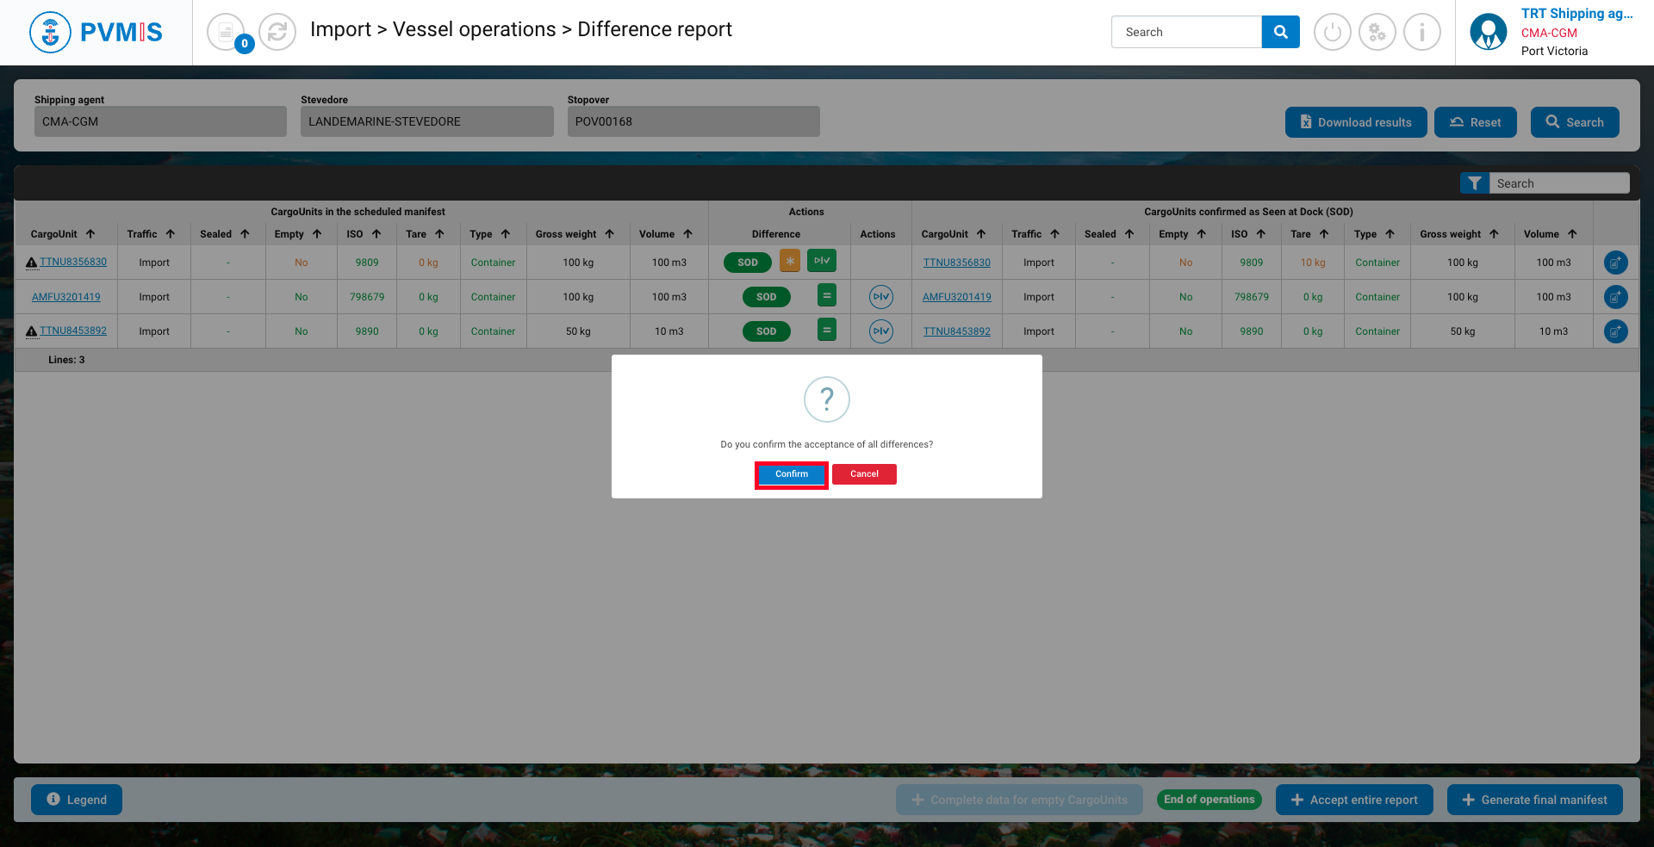Open the documents icon with 0 badge

[226, 33]
